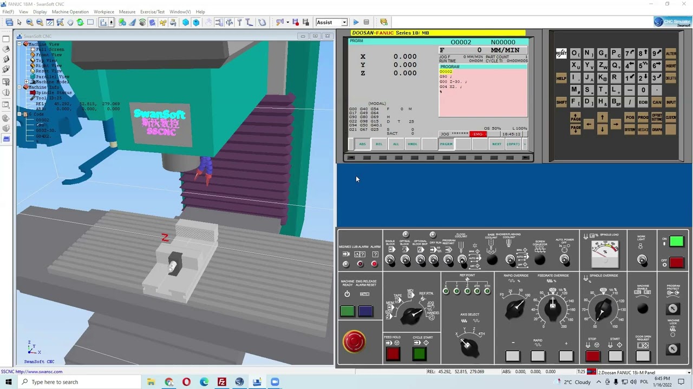Toggle the Optional Block Skip switch
The image size is (693, 389).
[x=420, y=260]
